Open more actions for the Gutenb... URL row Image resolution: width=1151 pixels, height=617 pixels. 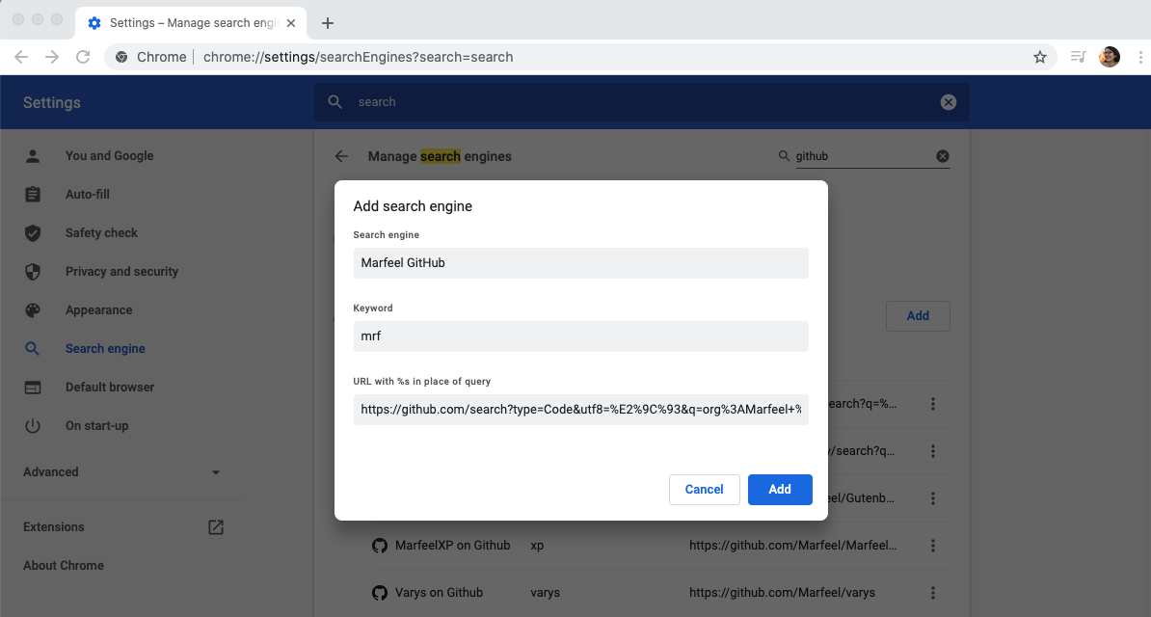coord(933,498)
